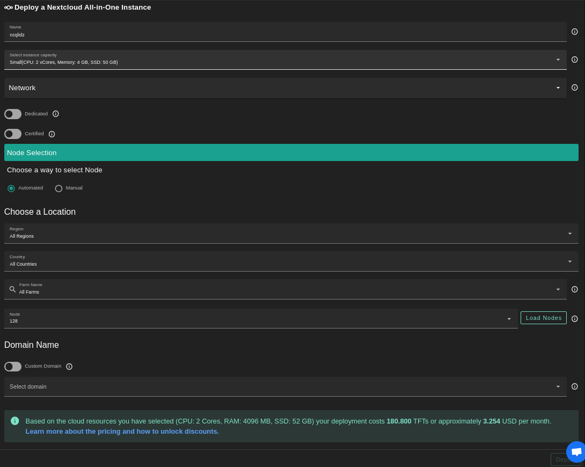Open the pricing and discounts link
The height and width of the screenshot is (467, 585).
coord(122,432)
